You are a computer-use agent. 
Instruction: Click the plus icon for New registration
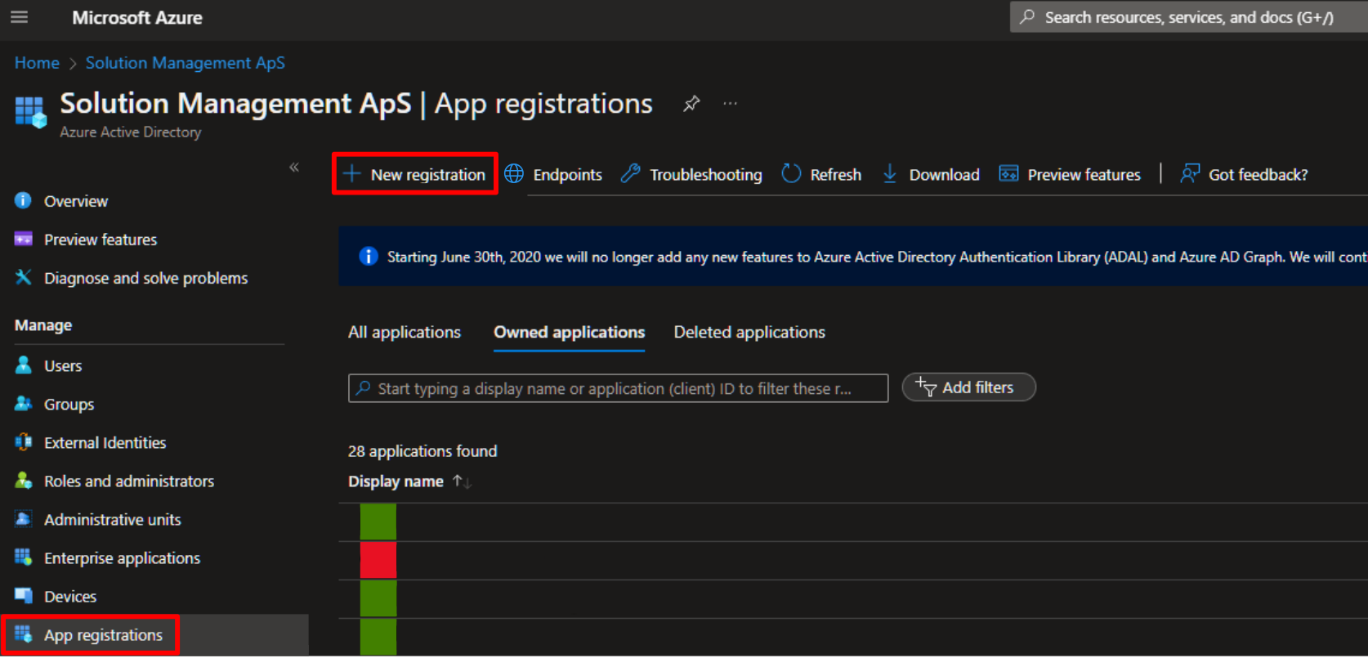pyautogui.click(x=352, y=174)
